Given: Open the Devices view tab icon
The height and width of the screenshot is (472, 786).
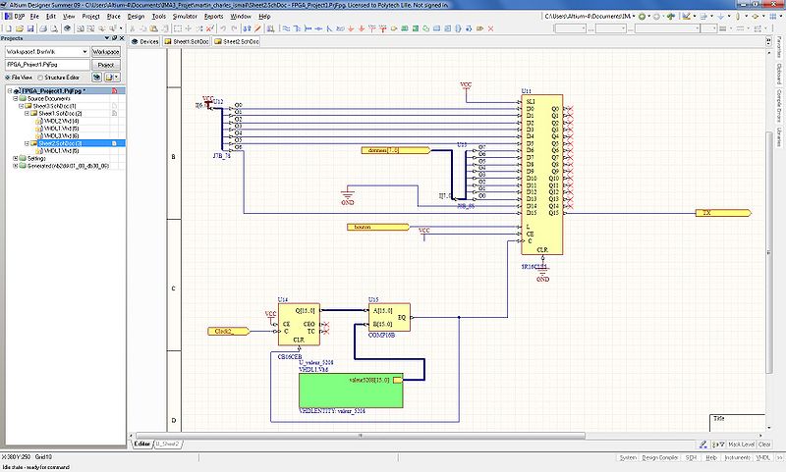Looking at the screenshot, I should [x=137, y=42].
